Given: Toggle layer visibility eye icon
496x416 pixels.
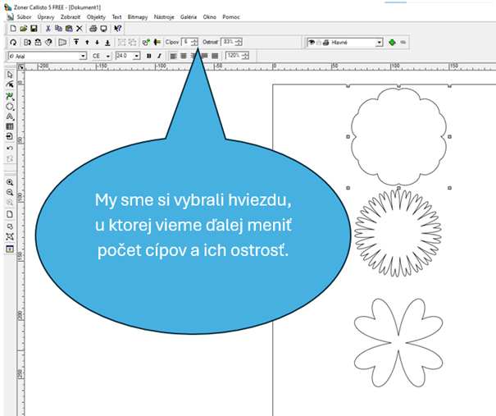Looking at the screenshot, I should [312, 42].
